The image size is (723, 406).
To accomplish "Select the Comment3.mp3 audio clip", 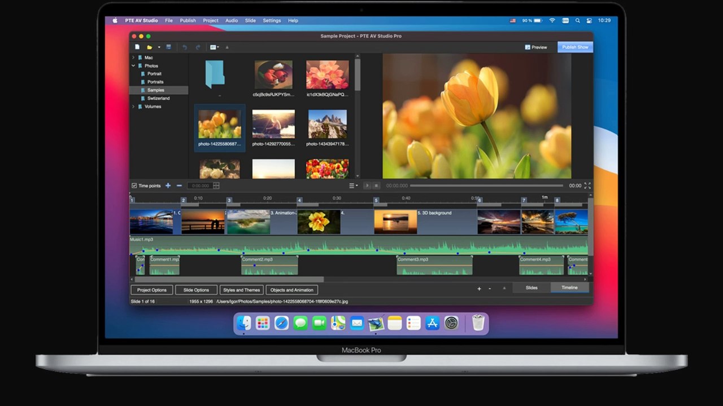I will 434,265.
